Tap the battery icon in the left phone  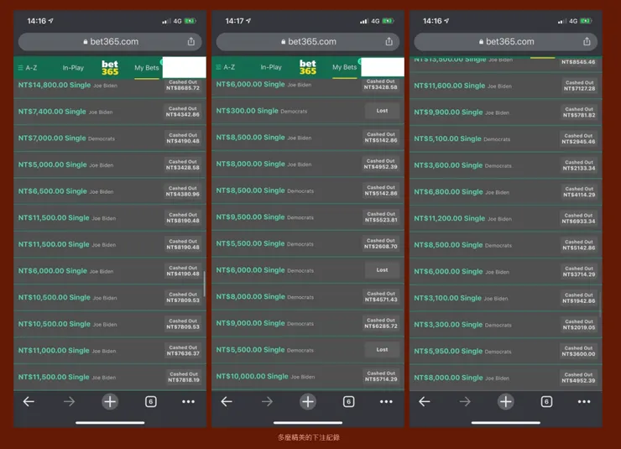190,21
